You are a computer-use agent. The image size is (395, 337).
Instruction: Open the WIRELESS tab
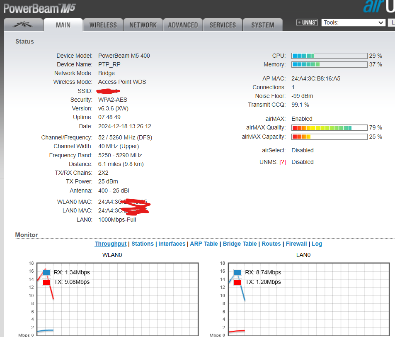click(103, 25)
